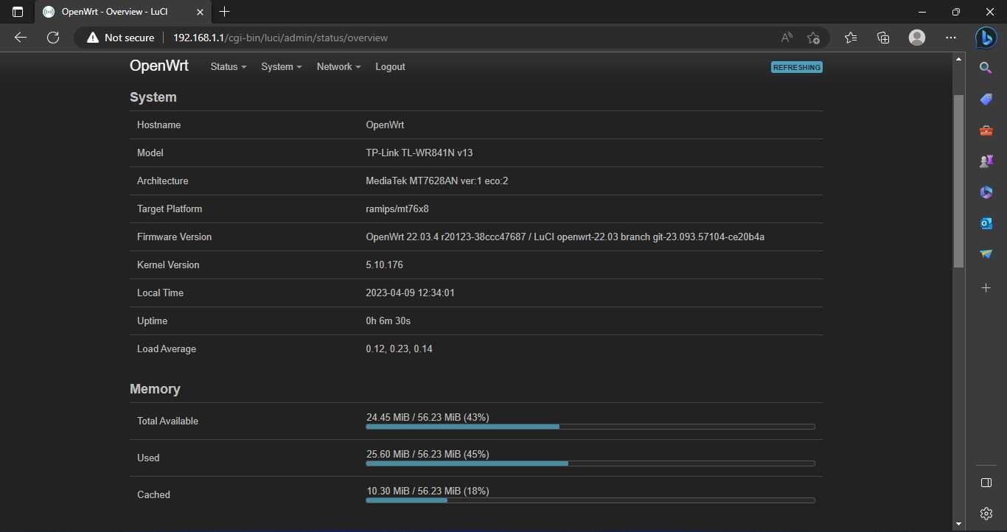Open the tab actions menu icon
Viewport: 1007px width, 532px height.
(x=18, y=12)
